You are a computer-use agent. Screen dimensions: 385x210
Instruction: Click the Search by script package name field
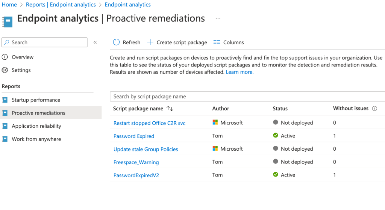[248, 97]
